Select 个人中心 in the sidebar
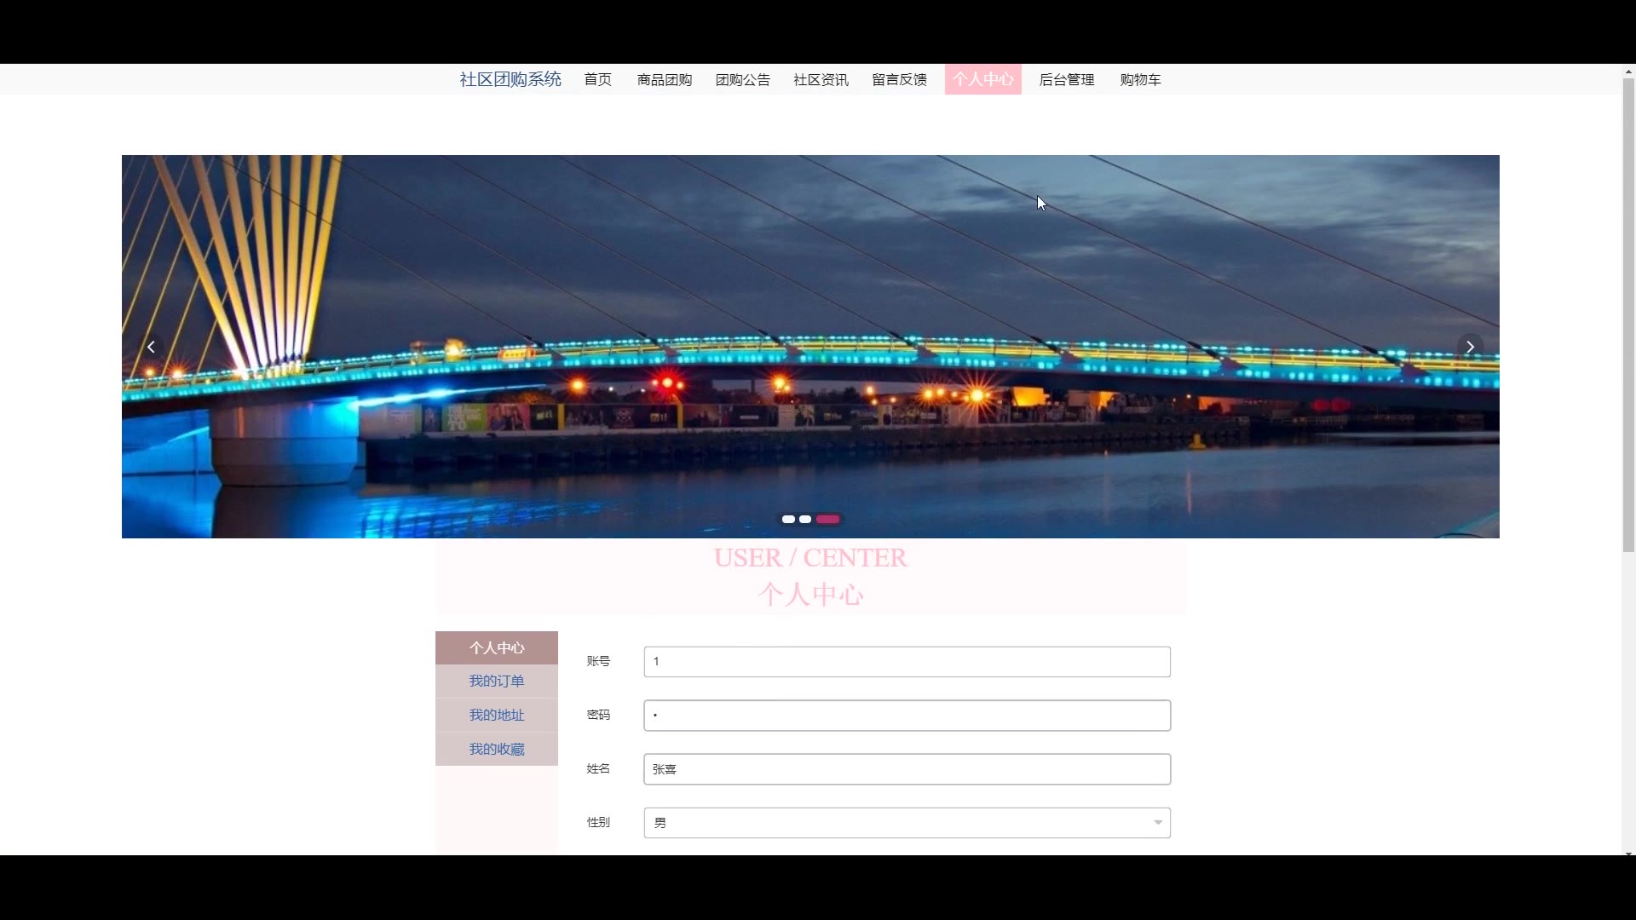1636x920 pixels. tap(497, 647)
